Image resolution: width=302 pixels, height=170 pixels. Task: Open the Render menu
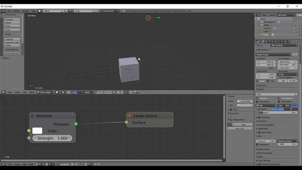pyautogui.click(x=17, y=11)
